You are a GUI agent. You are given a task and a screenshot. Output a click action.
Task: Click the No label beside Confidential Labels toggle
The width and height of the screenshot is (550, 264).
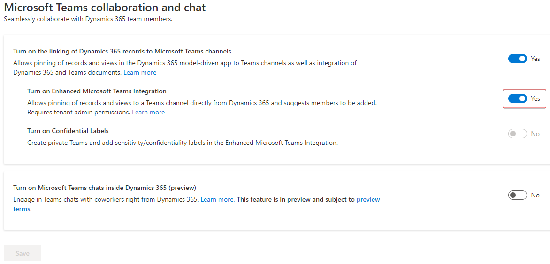coord(535,134)
